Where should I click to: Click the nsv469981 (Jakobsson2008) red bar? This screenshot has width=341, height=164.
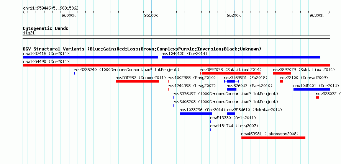[273, 138]
